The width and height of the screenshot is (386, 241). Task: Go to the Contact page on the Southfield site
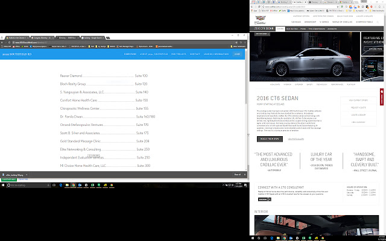195,54
